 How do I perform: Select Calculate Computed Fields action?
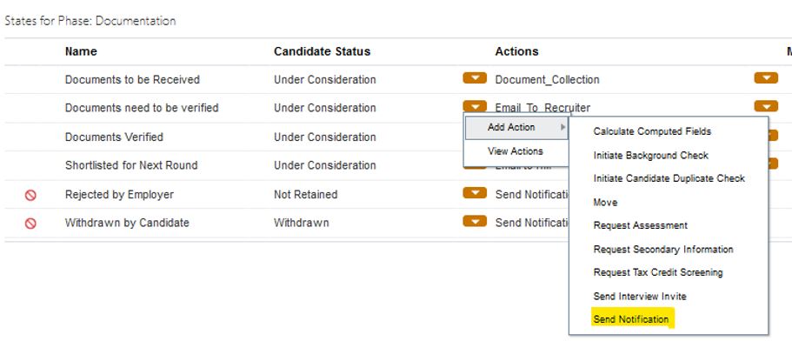click(652, 131)
